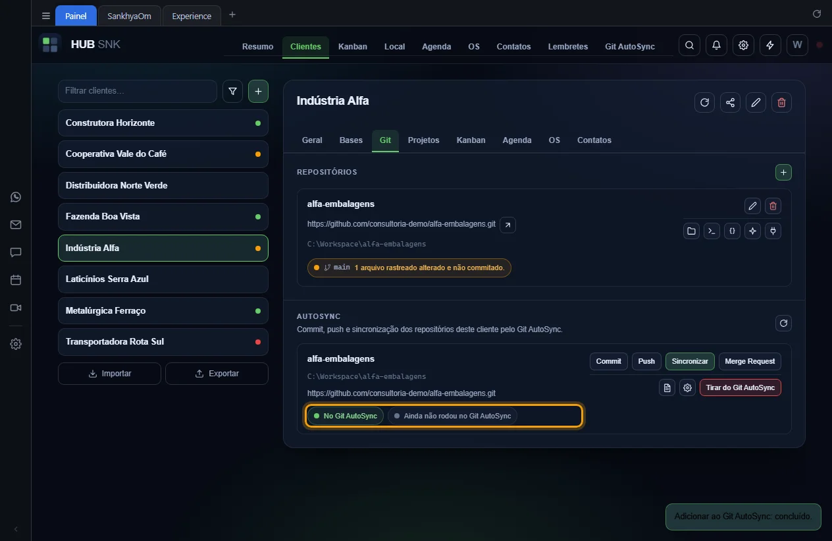Screen dimensions: 832x541
Task: Open the Kanban top menu
Action: click(353, 47)
